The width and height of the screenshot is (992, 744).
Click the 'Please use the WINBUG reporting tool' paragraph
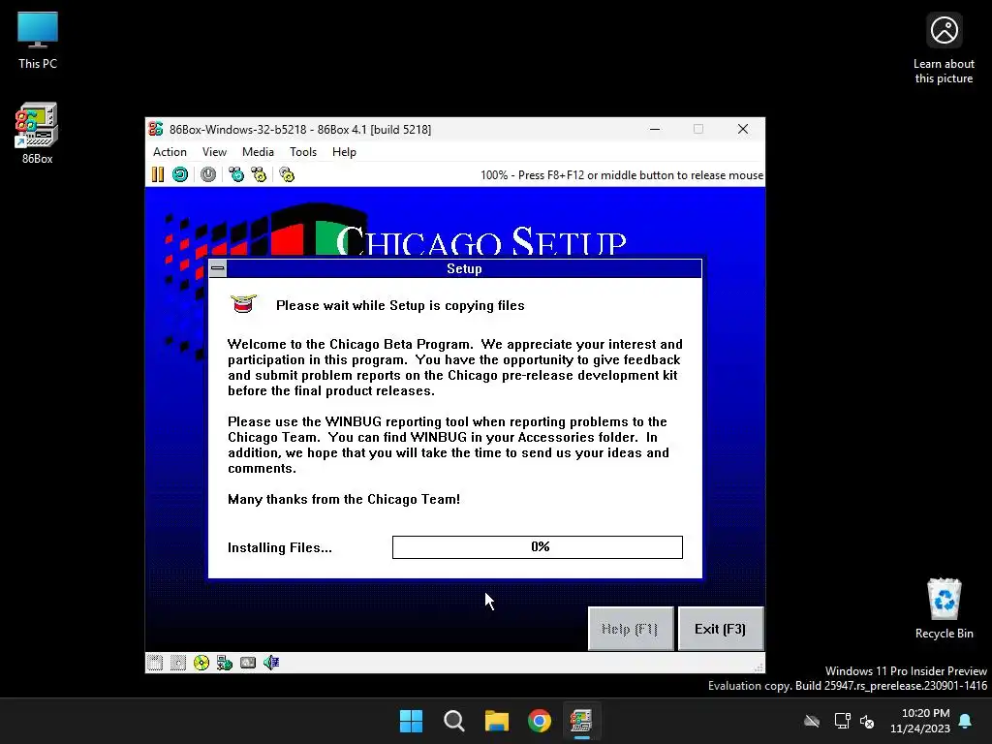[449, 445]
